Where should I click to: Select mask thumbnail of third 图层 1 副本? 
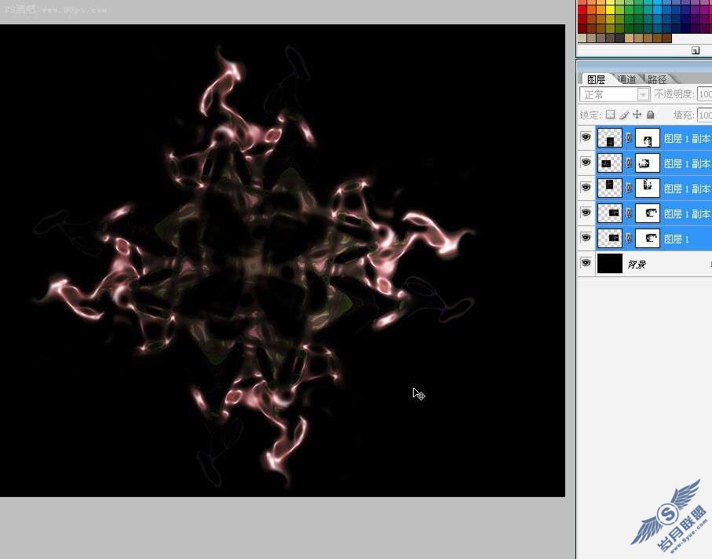(647, 188)
